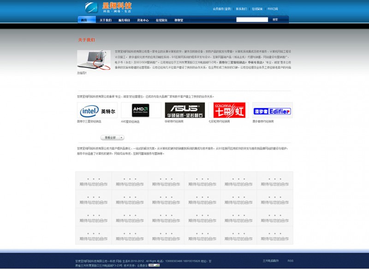Click the RSS link in the footer
The height and width of the screenshot is (270, 369).
tap(290, 261)
